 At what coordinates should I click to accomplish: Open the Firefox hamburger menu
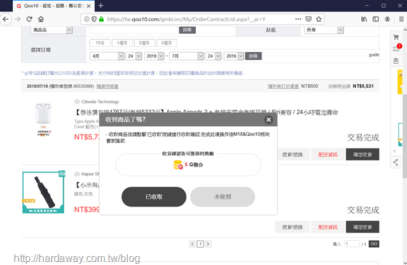[401, 19]
